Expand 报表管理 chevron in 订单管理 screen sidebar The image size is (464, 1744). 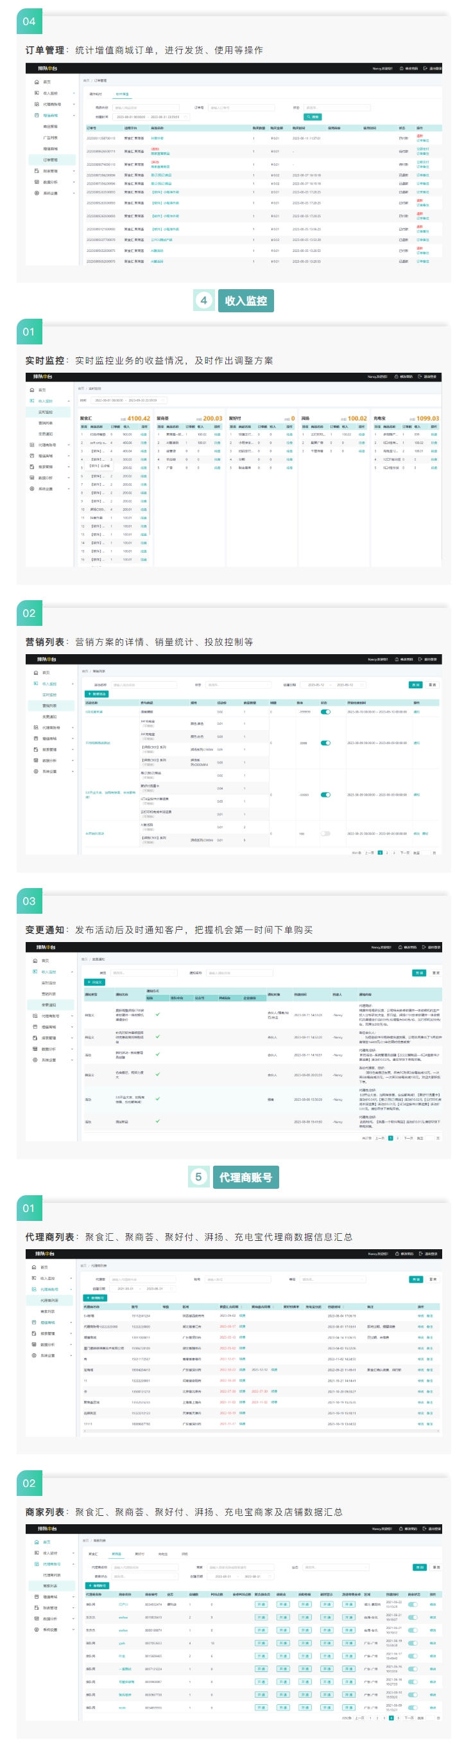pos(74,172)
